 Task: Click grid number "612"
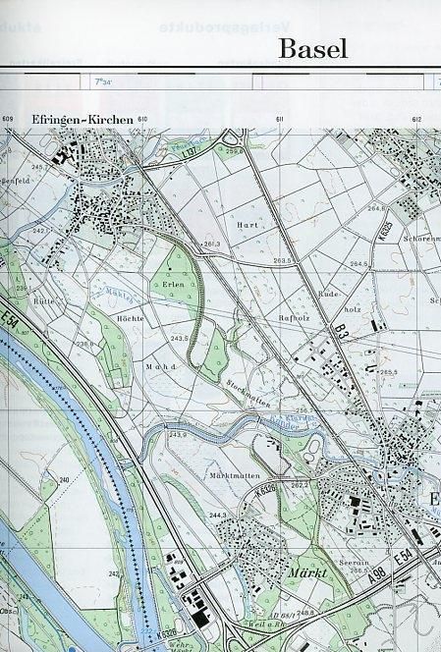(x=416, y=120)
